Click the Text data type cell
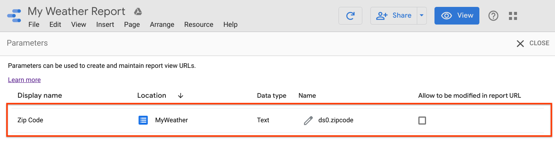 263,120
